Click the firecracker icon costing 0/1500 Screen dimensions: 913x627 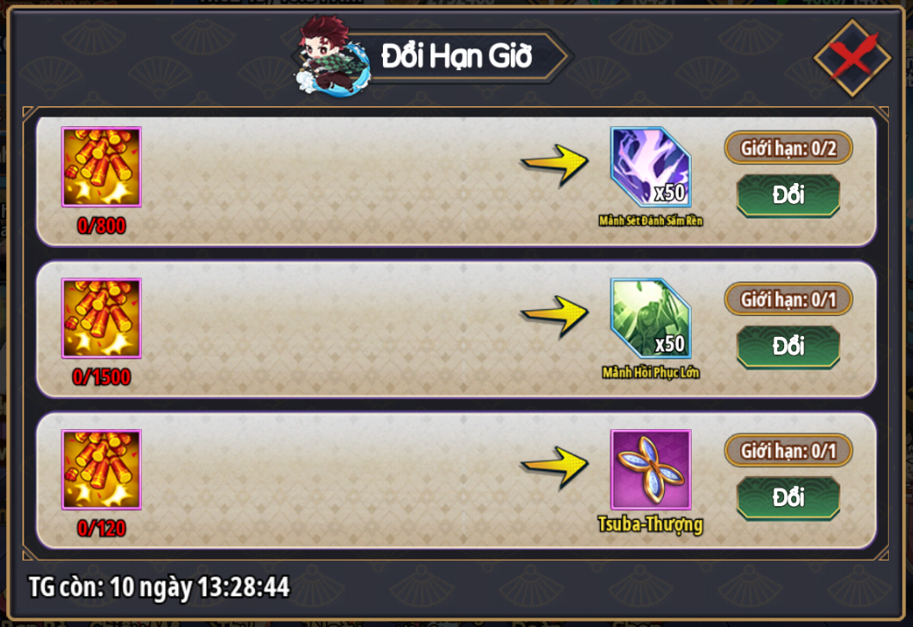pos(101,318)
